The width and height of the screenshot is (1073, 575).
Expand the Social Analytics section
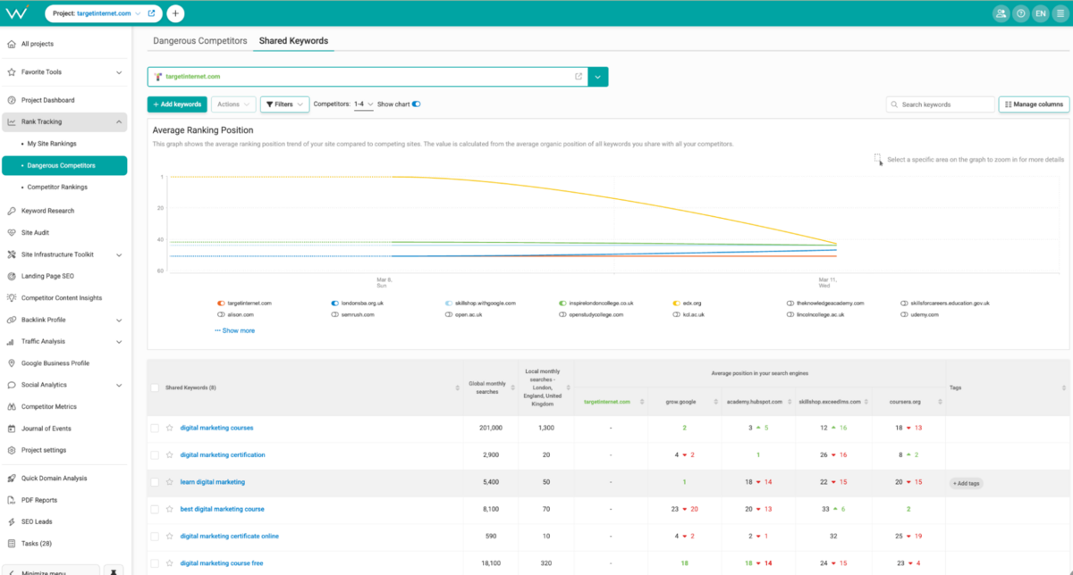click(x=119, y=385)
